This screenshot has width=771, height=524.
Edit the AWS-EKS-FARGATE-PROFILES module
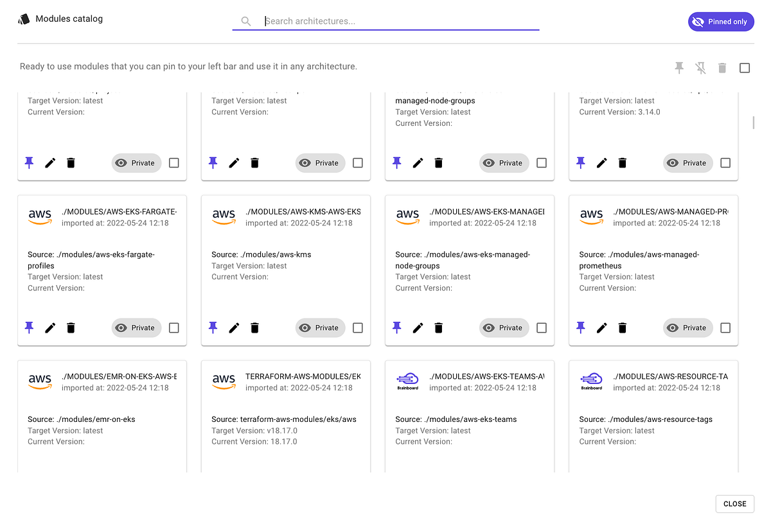(50, 327)
